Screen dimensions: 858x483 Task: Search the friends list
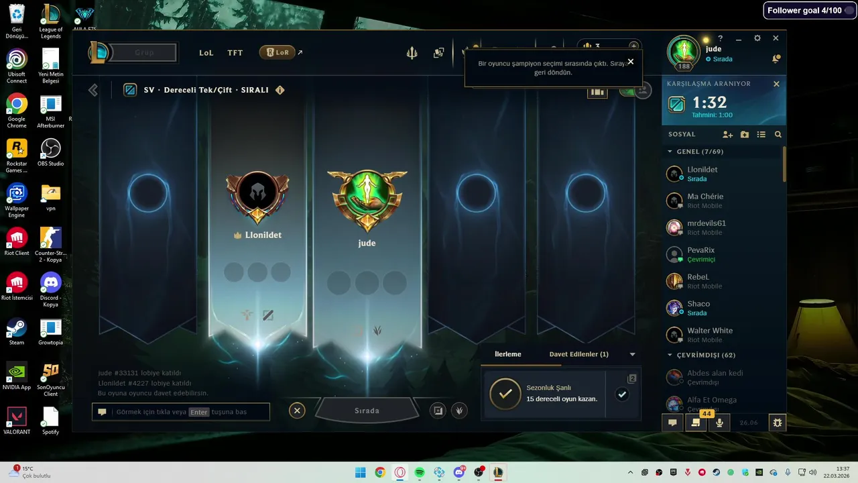(778, 134)
